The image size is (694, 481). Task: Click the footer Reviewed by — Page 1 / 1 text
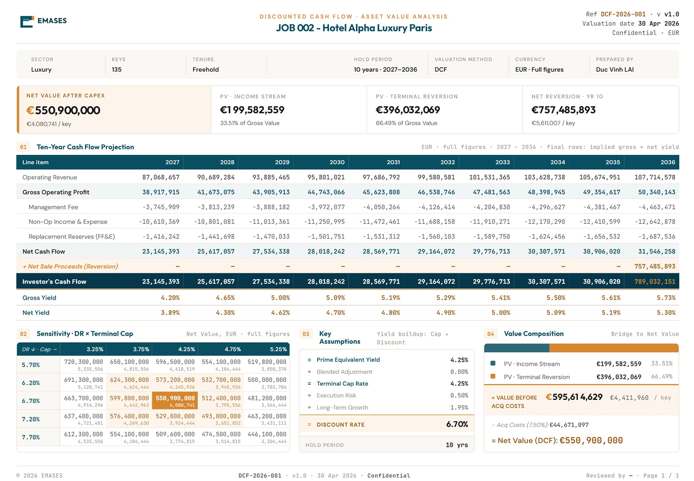coord(632,476)
